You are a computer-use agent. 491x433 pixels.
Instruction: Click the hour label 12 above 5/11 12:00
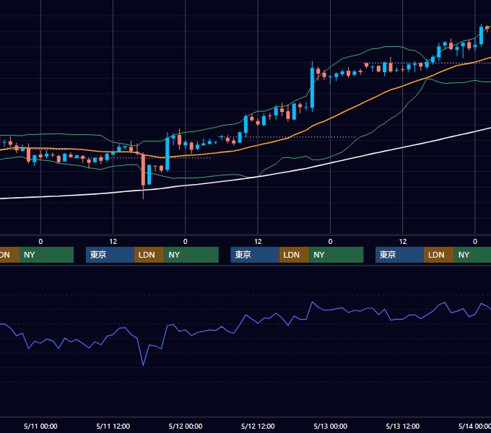tap(113, 242)
